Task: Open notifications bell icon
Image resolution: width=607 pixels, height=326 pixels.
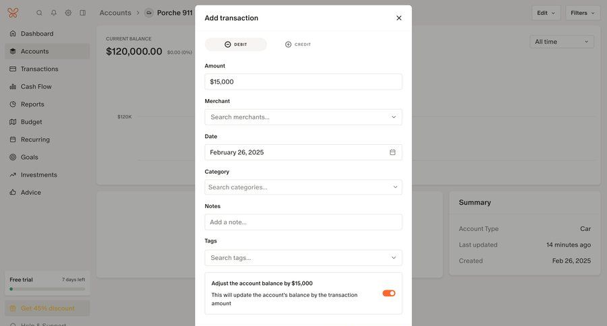Action: click(54, 13)
